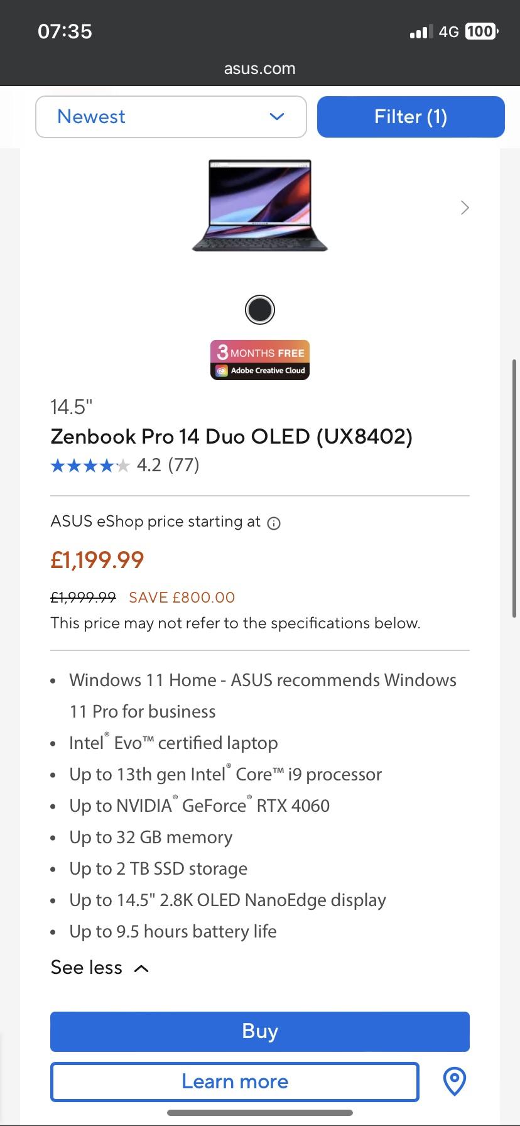Viewport: 520px width, 1126px height.
Task: Click the price info circle icon
Action: coord(274,523)
